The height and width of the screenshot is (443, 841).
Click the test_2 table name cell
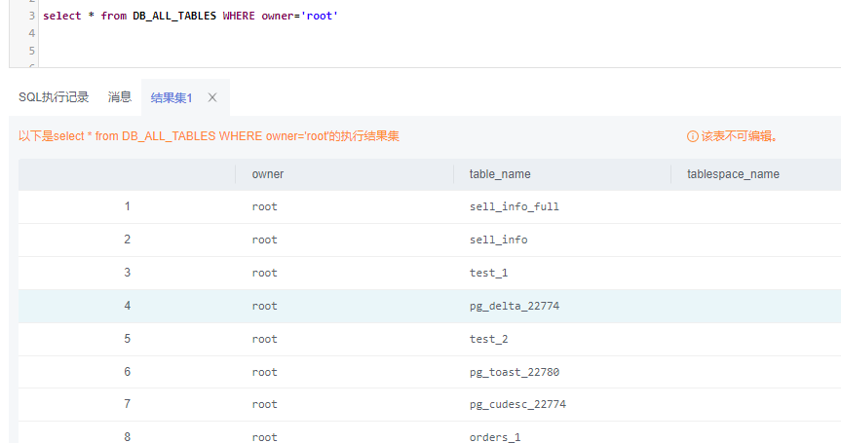pos(489,339)
